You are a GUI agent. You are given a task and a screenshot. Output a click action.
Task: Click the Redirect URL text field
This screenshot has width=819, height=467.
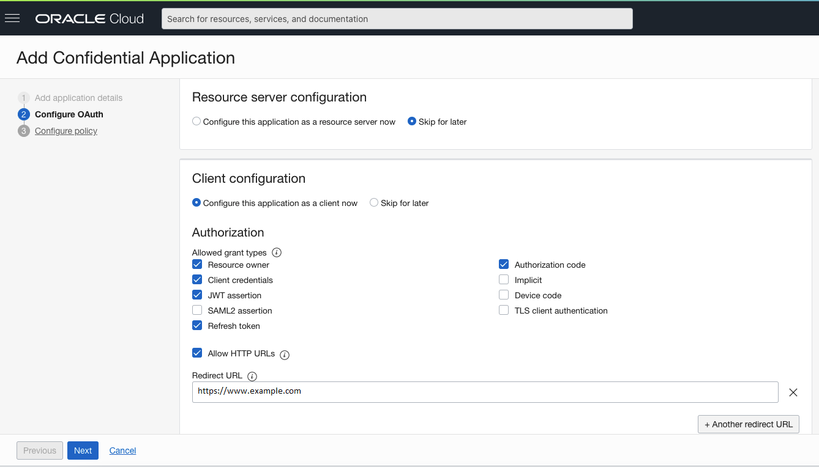point(485,392)
